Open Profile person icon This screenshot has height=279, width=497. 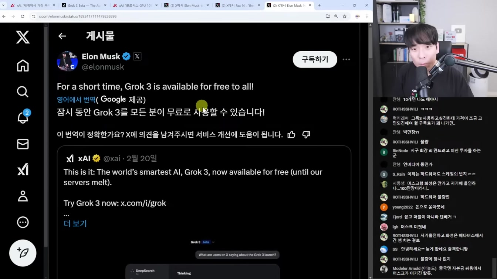pos(23,196)
